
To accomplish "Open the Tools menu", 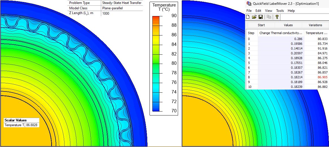I will (280, 11).
